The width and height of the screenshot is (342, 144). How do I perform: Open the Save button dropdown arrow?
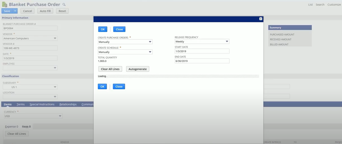click(15, 11)
